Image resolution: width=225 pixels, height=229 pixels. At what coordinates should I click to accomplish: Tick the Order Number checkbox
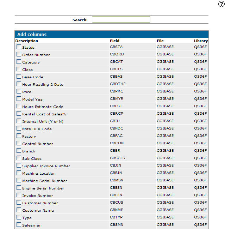pyautogui.click(x=19, y=54)
